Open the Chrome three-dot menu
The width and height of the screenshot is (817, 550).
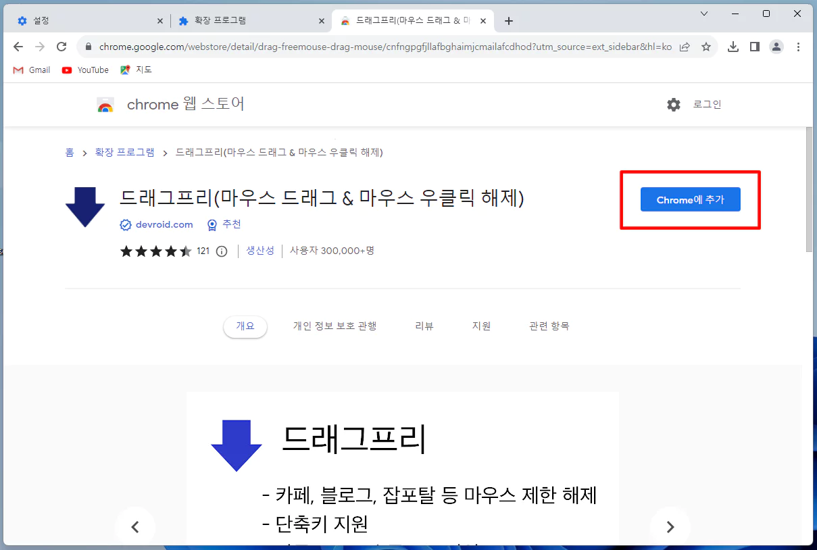798,47
